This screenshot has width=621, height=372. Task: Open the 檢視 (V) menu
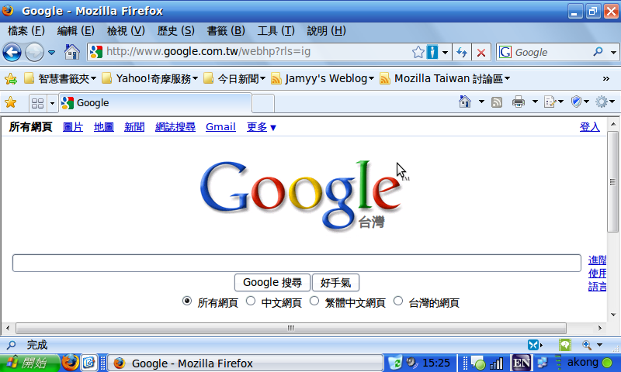[126, 31]
